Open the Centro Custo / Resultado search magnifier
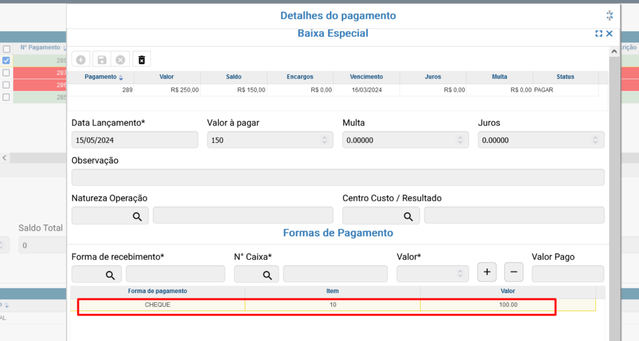 pos(407,216)
